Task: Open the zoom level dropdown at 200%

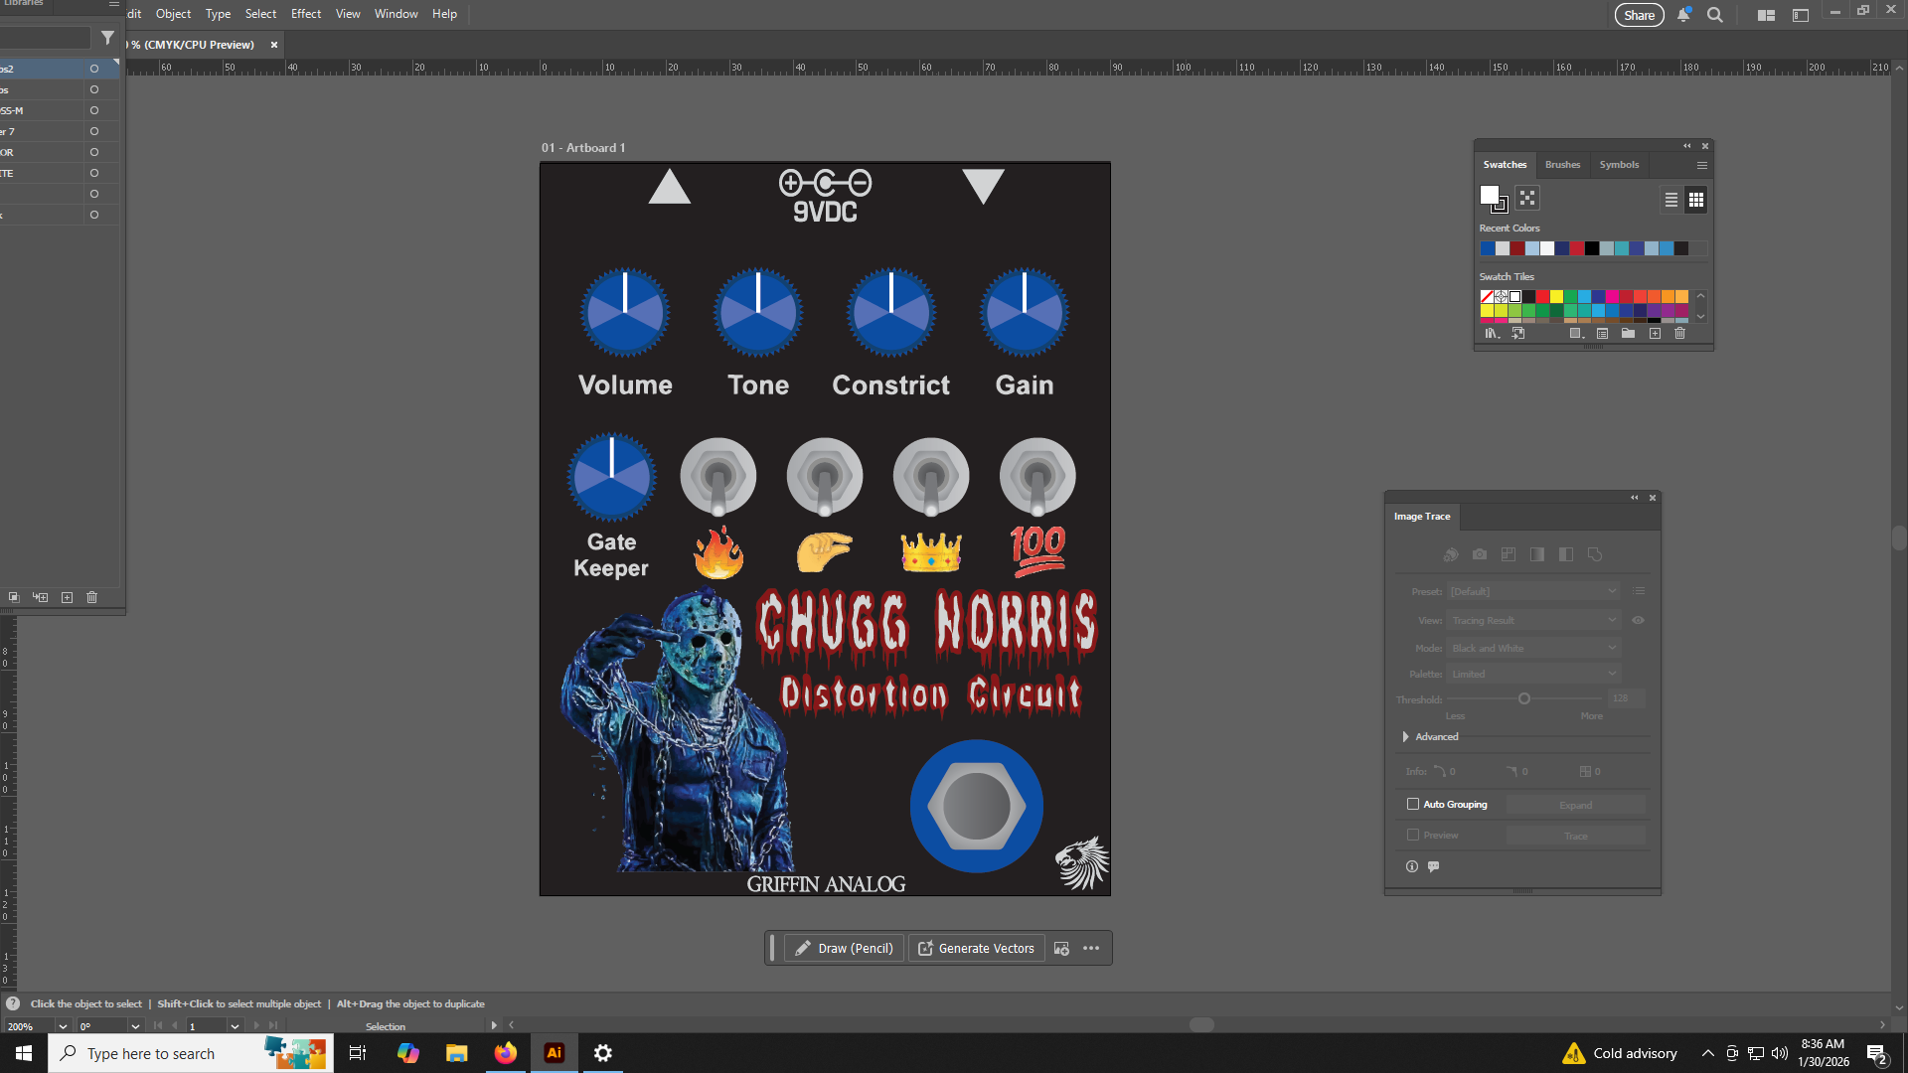Action: click(x=63, y=1026)
